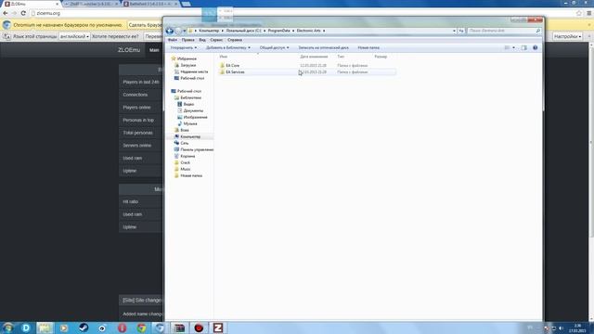
Task: Click the taskbar clock
Action: (577, 328)
